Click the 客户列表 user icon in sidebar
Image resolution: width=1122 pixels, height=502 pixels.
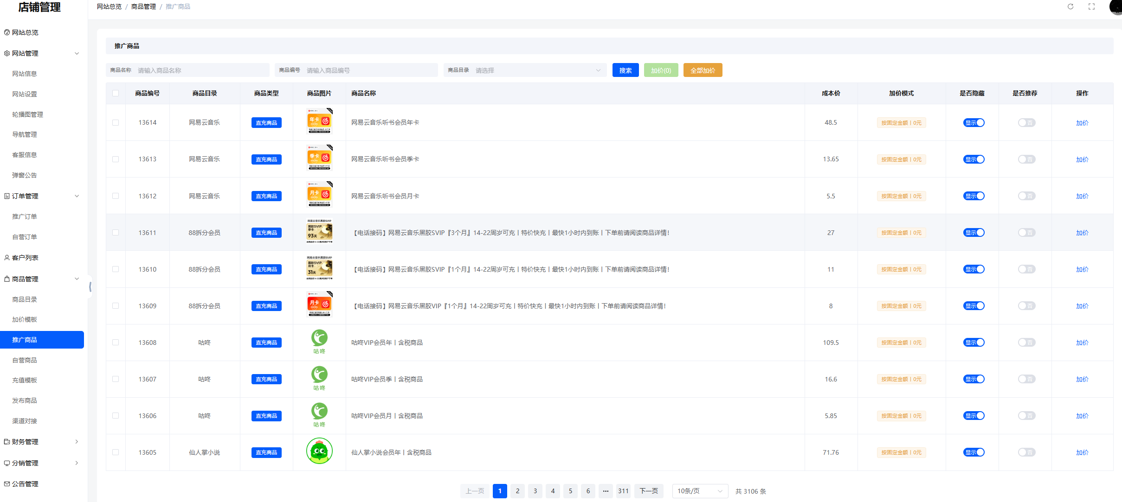point(7,258)
